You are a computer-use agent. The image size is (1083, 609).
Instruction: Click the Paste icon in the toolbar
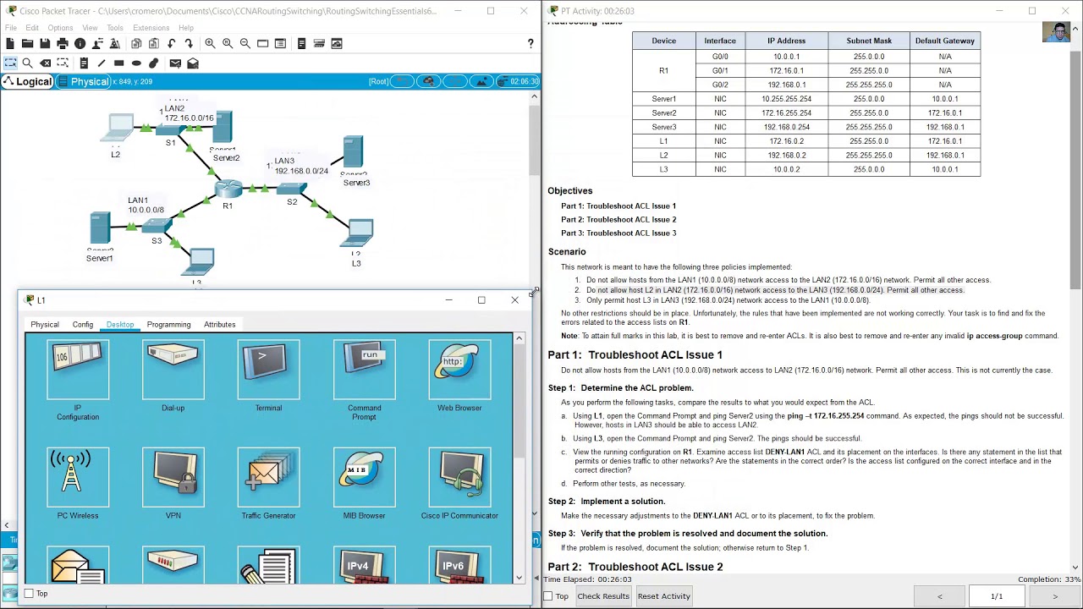[153, 43]
